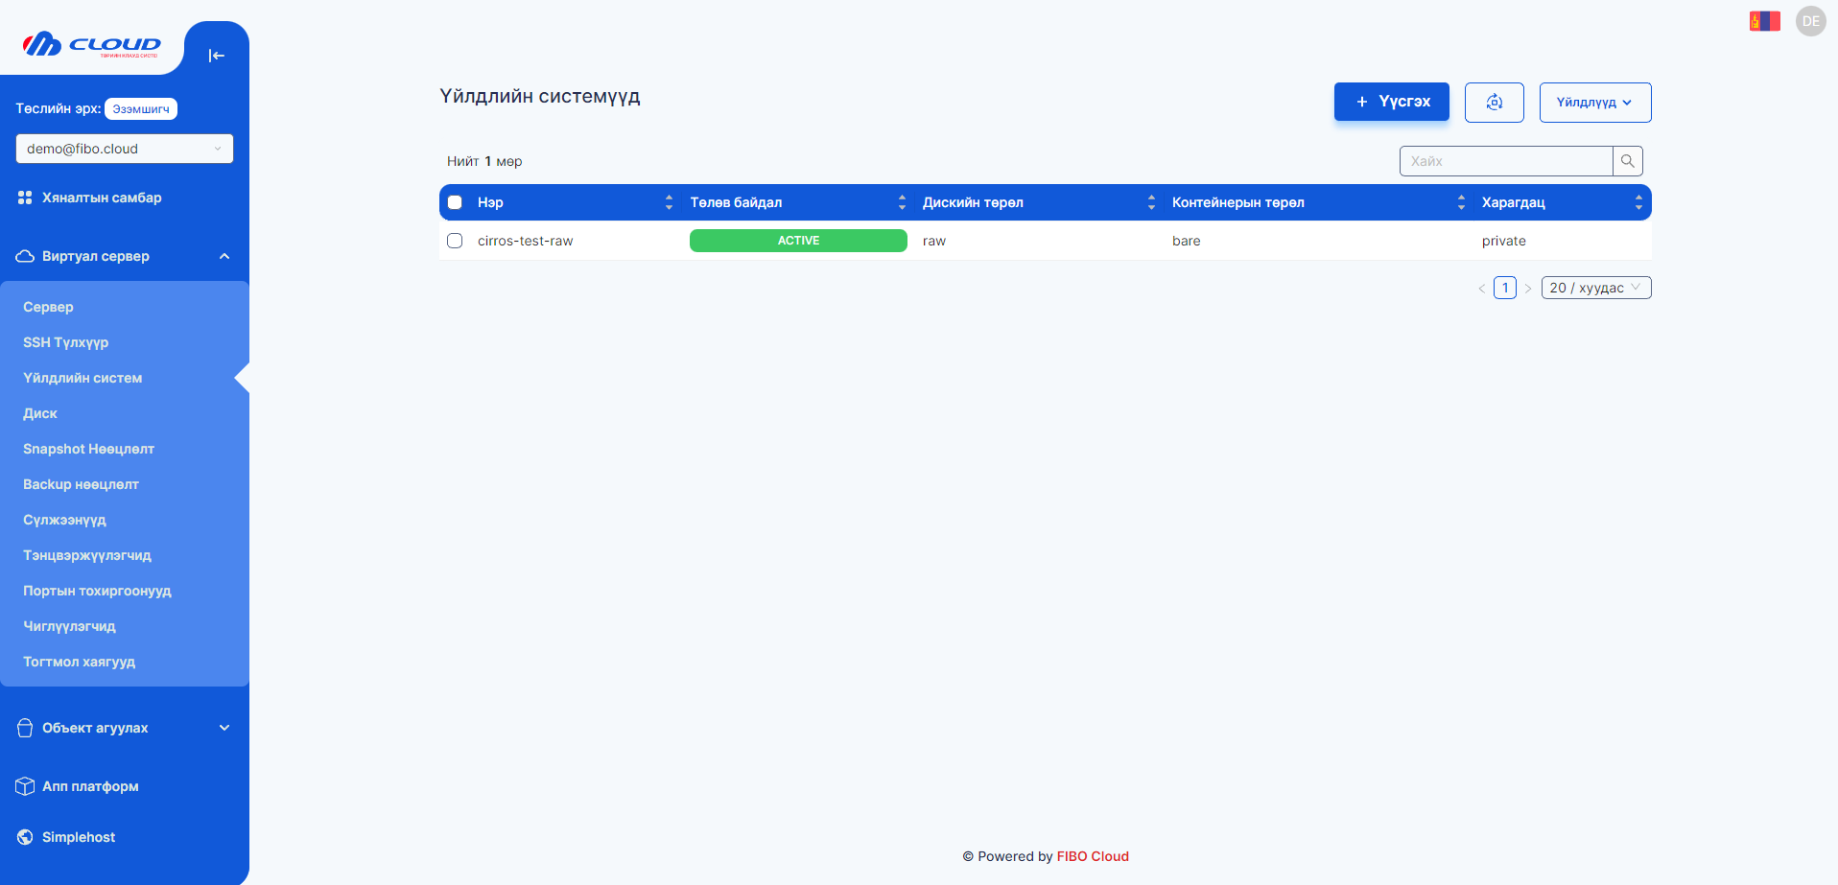Sort by the Төлөв байдал column arrows
Image resolution: width=1838 pixels, height=885 pixels.
coord(901,202)
